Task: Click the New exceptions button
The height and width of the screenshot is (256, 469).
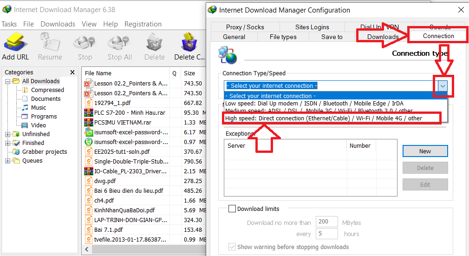Action: click(x=425, y=151)
